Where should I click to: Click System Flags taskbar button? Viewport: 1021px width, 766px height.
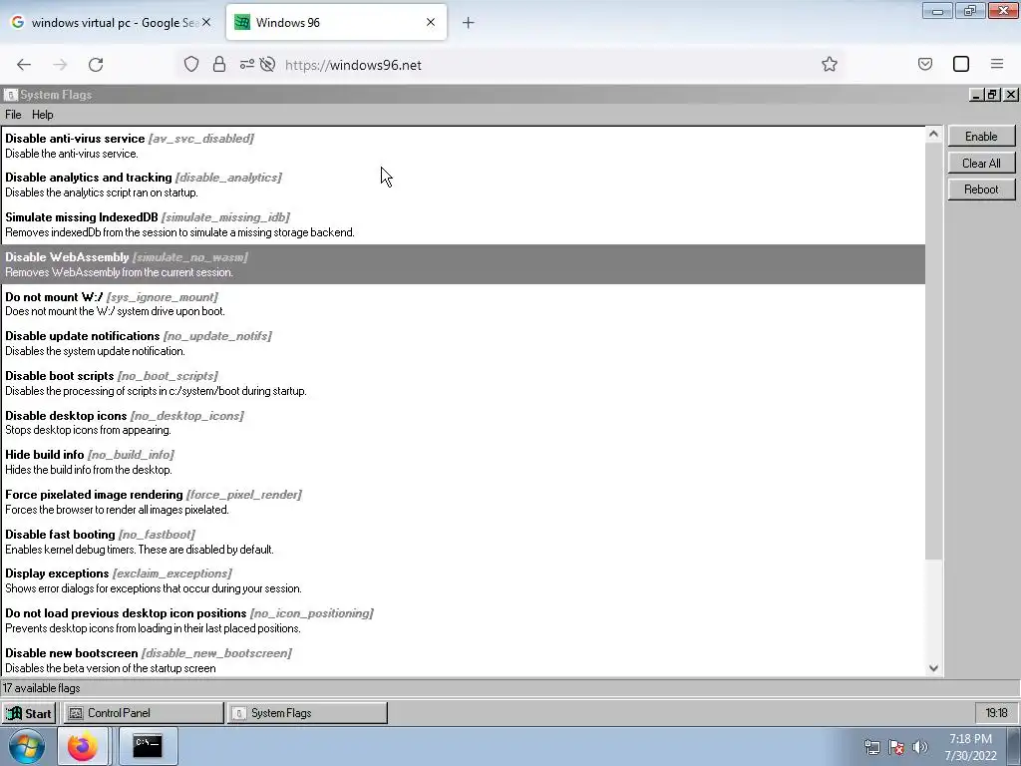(x=307, y=713)
